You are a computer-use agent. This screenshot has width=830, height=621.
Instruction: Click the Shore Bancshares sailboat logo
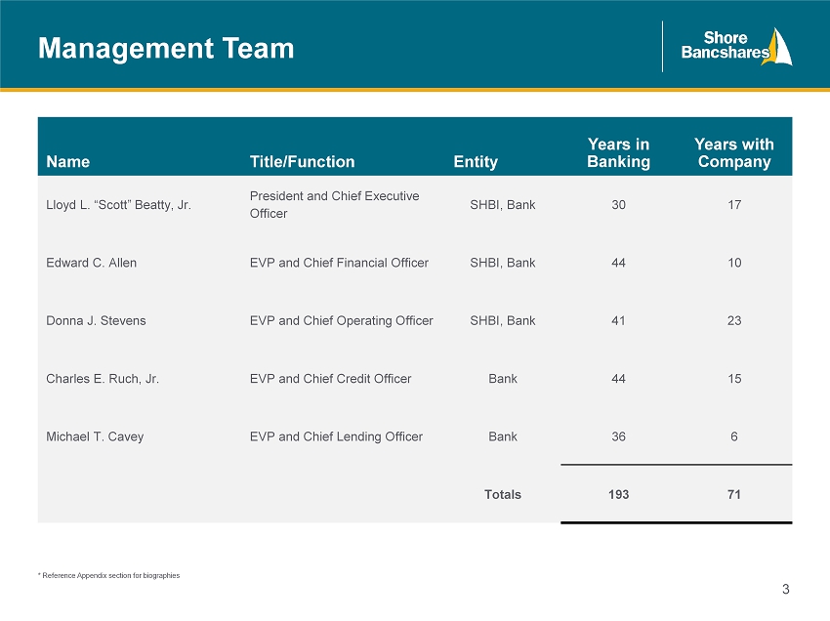click(736, 46)
